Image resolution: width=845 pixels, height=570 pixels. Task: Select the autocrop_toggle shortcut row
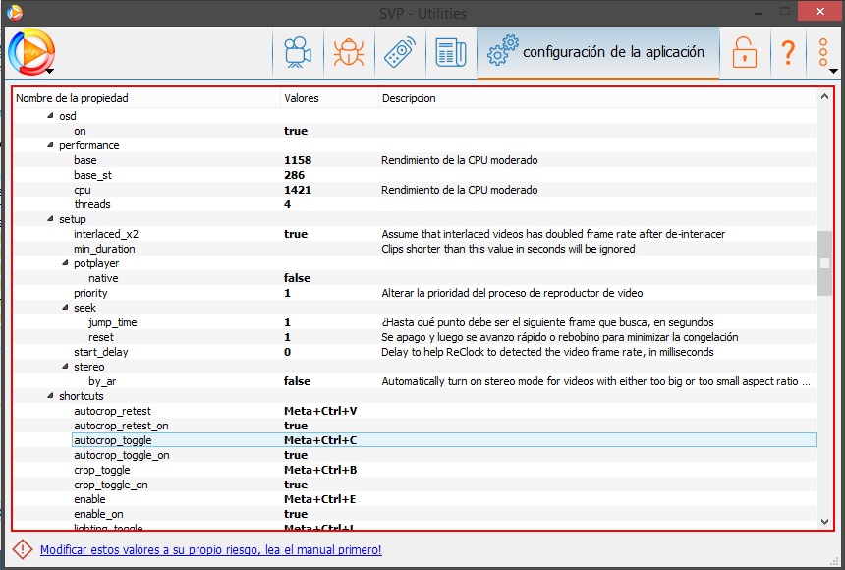point(112,440)
